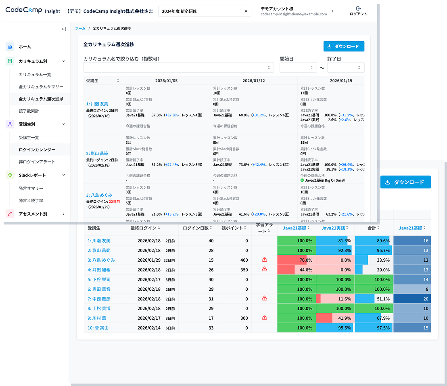447x386 pixels.
Task: Select 読了数累計 in the sidebar
Action: 29,111
